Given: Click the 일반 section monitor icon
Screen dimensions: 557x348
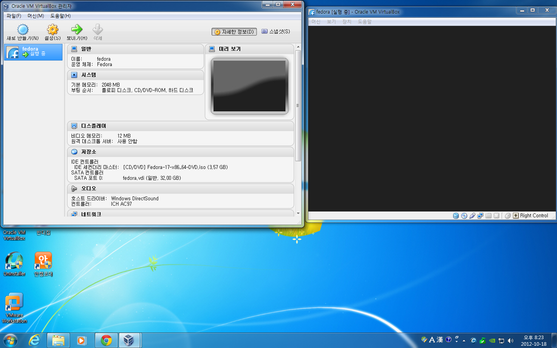Looking at the screenshot, I should tap(74, 49).
